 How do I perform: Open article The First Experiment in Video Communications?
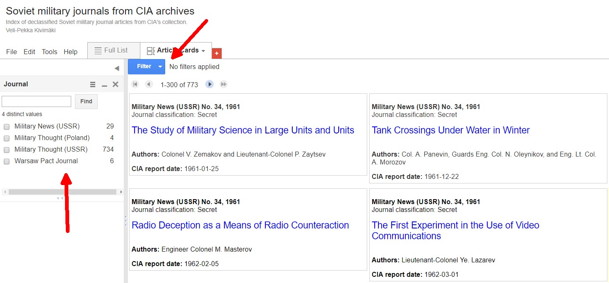click(455, 231)
